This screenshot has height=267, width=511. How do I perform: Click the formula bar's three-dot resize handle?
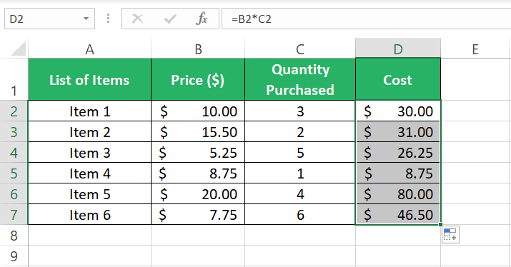[108, 19]
